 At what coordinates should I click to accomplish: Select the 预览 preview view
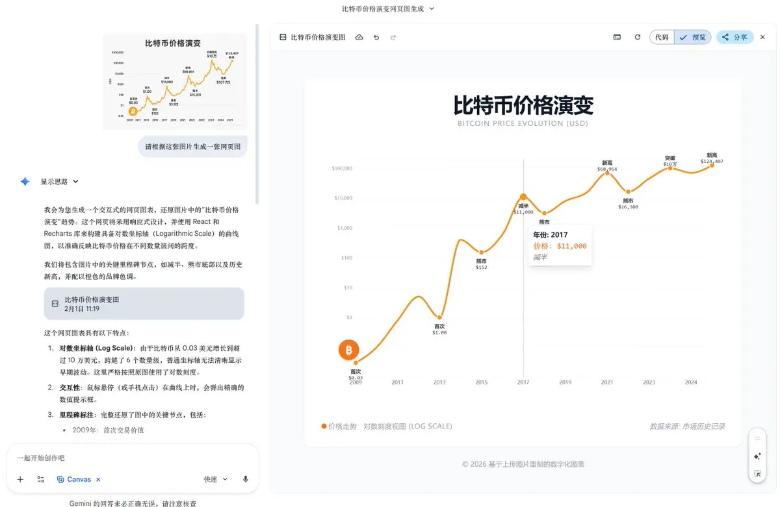coord(693,37)
